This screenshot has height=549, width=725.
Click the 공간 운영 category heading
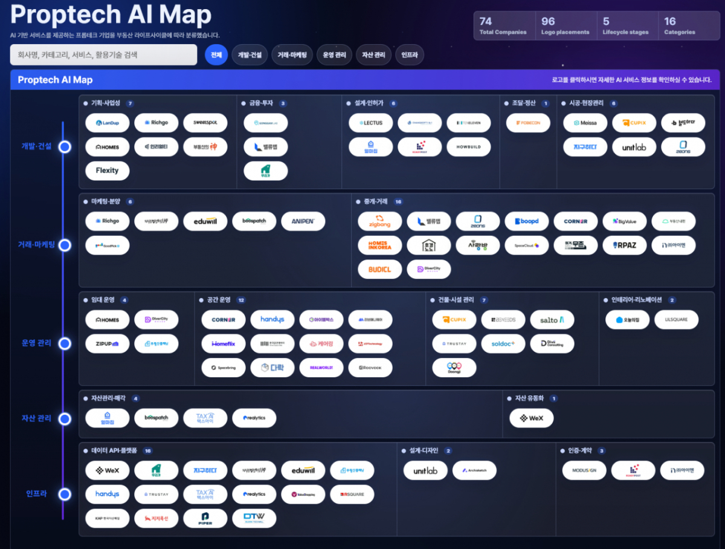click(x=218, y=300)
